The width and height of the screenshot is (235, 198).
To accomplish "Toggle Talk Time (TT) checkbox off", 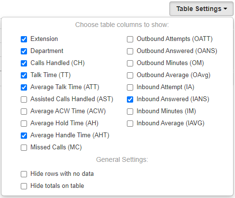I will click(24, 75).
